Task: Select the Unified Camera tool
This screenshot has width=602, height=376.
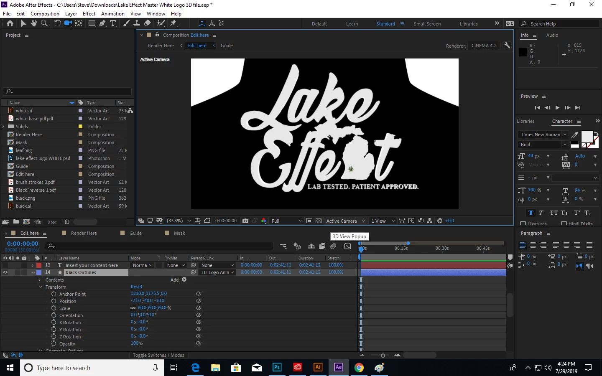Action: 68,23
